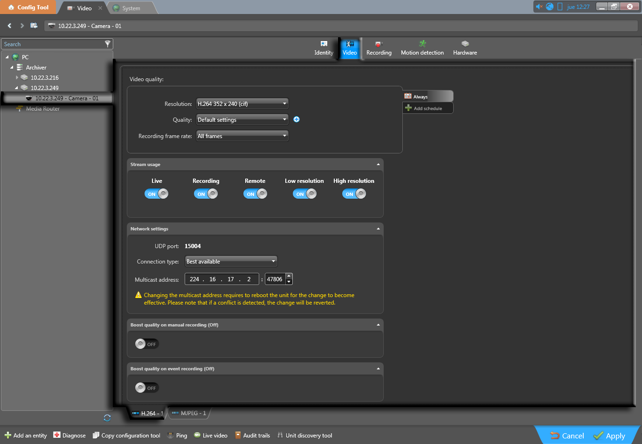The image size is (642, 444).
Task: Click the Diagnose tool icon
Action: (x=57, y=435)
